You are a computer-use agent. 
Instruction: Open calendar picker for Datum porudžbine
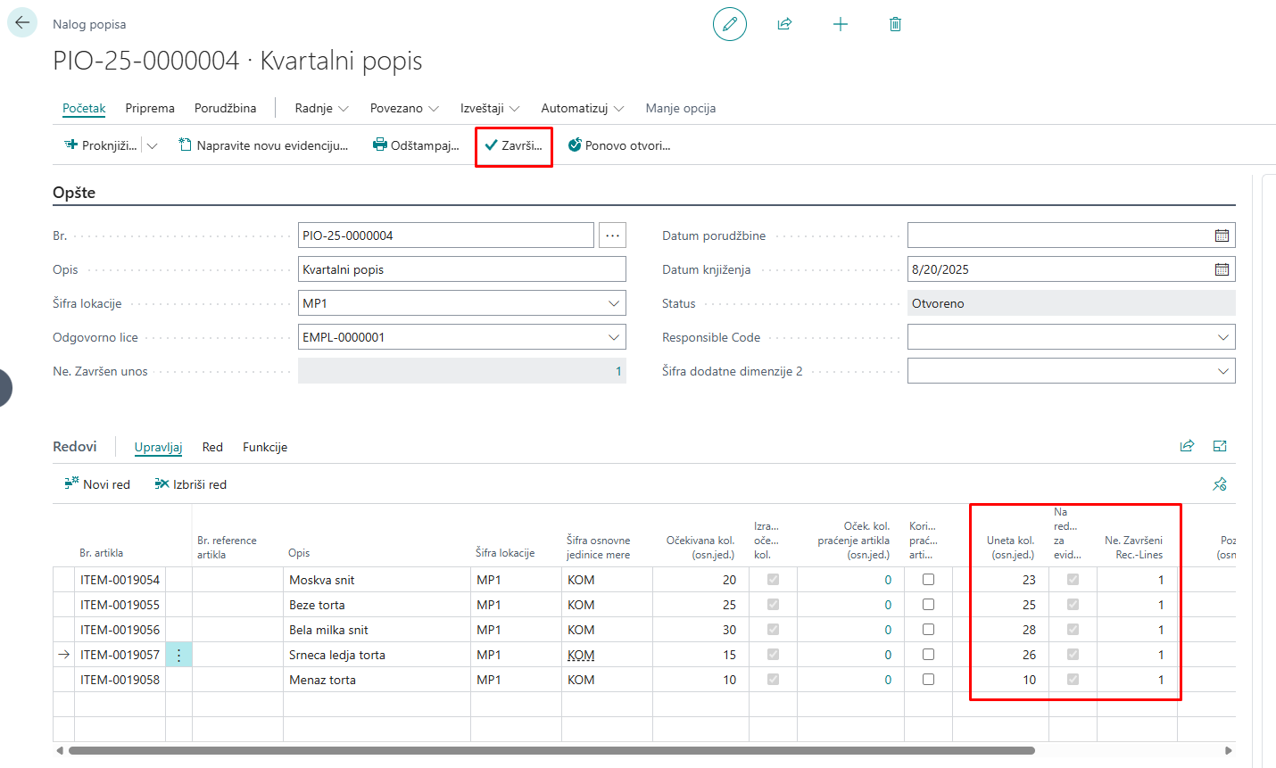[x=1222, y=235]
